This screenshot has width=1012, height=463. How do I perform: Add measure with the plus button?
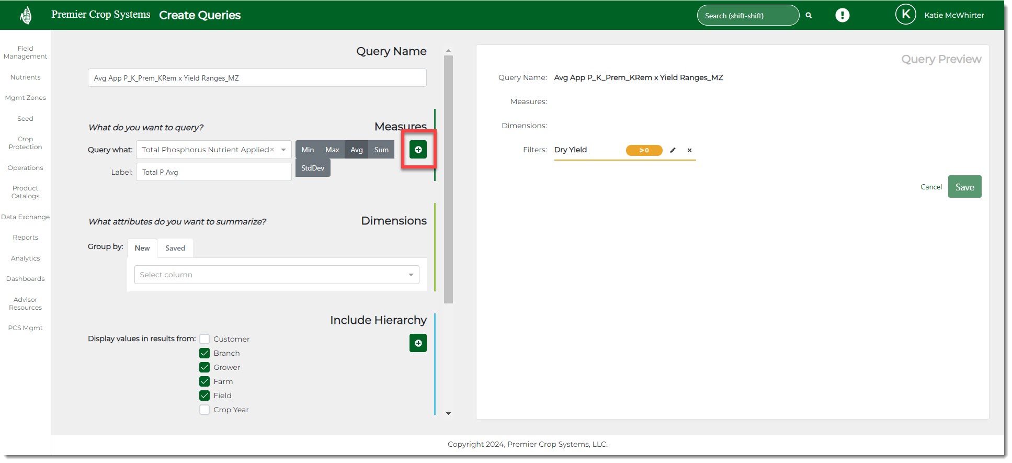pos(418,150)
